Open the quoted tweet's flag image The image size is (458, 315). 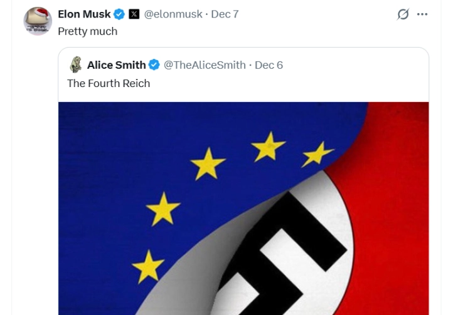pyautogui.click(x=243, y=213)
